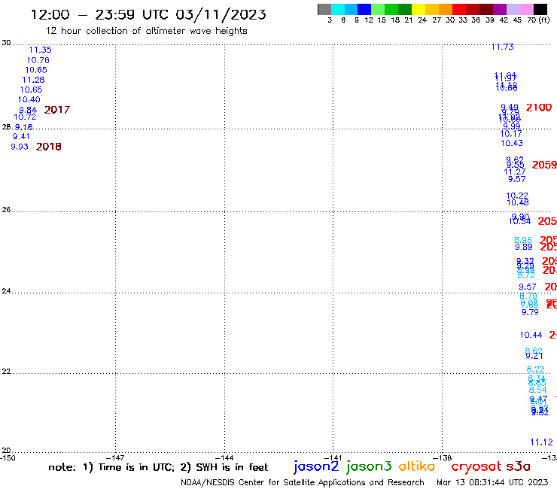Click the 10.76 wave height value

tap(38, 60)
